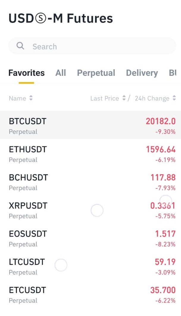Select the Perpetual tab

coord(96,73)
